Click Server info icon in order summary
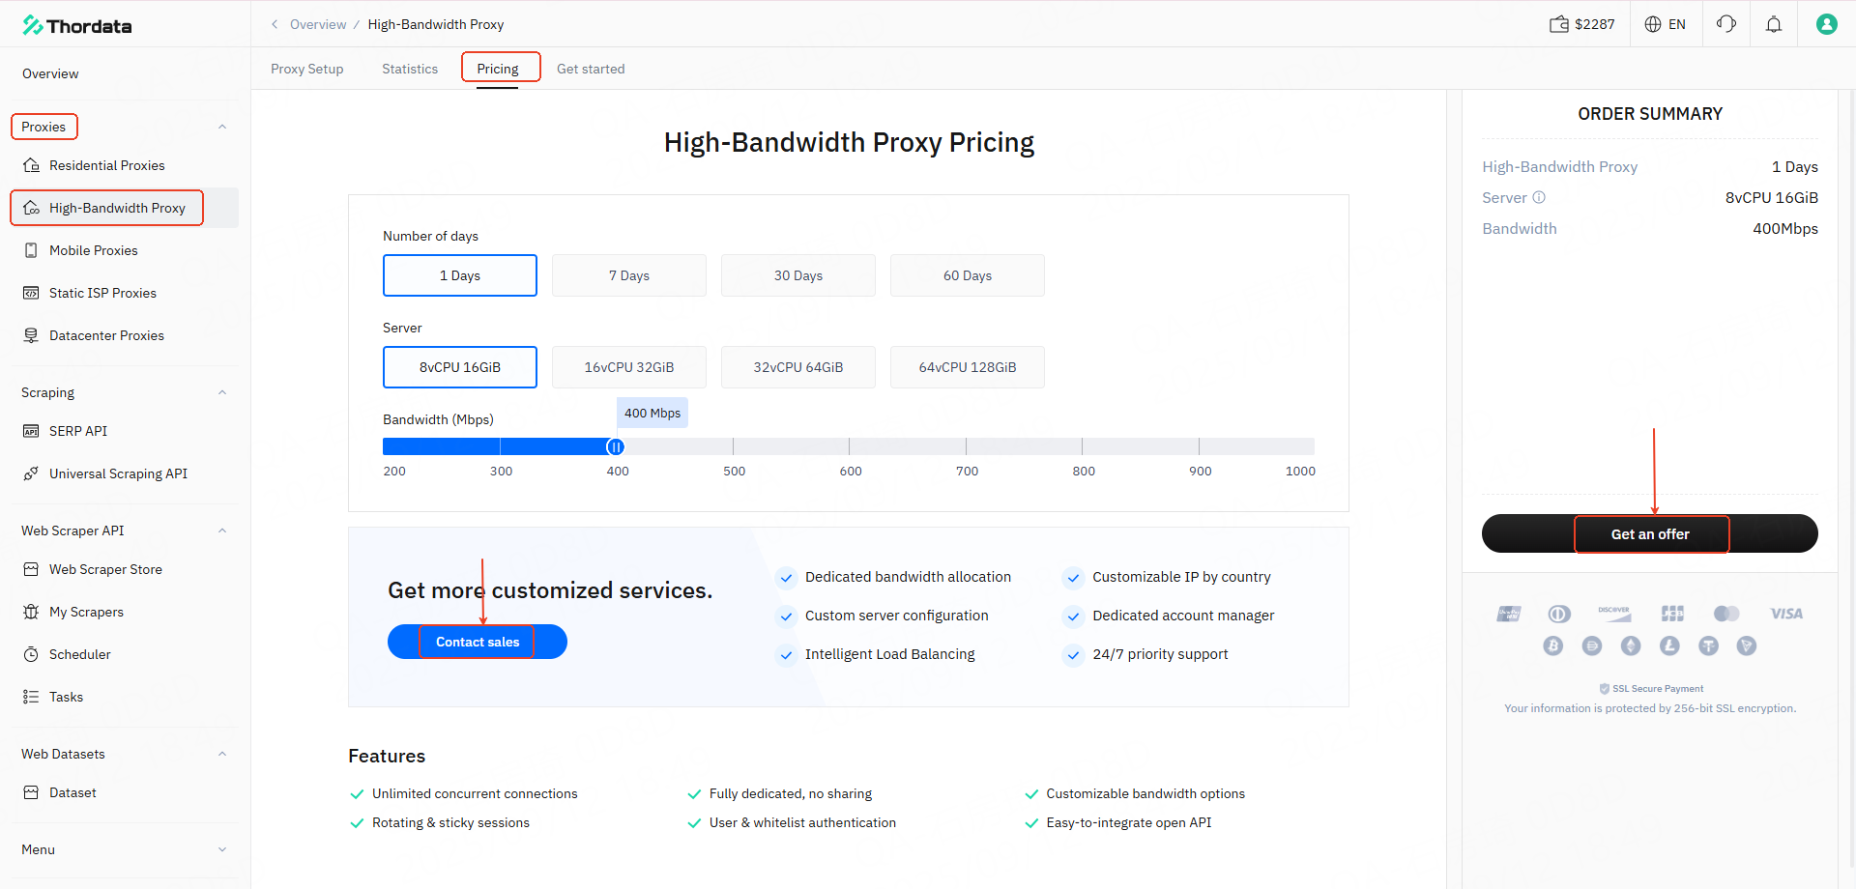The height and width of the screenshot is (889, 1856). 1539,197
